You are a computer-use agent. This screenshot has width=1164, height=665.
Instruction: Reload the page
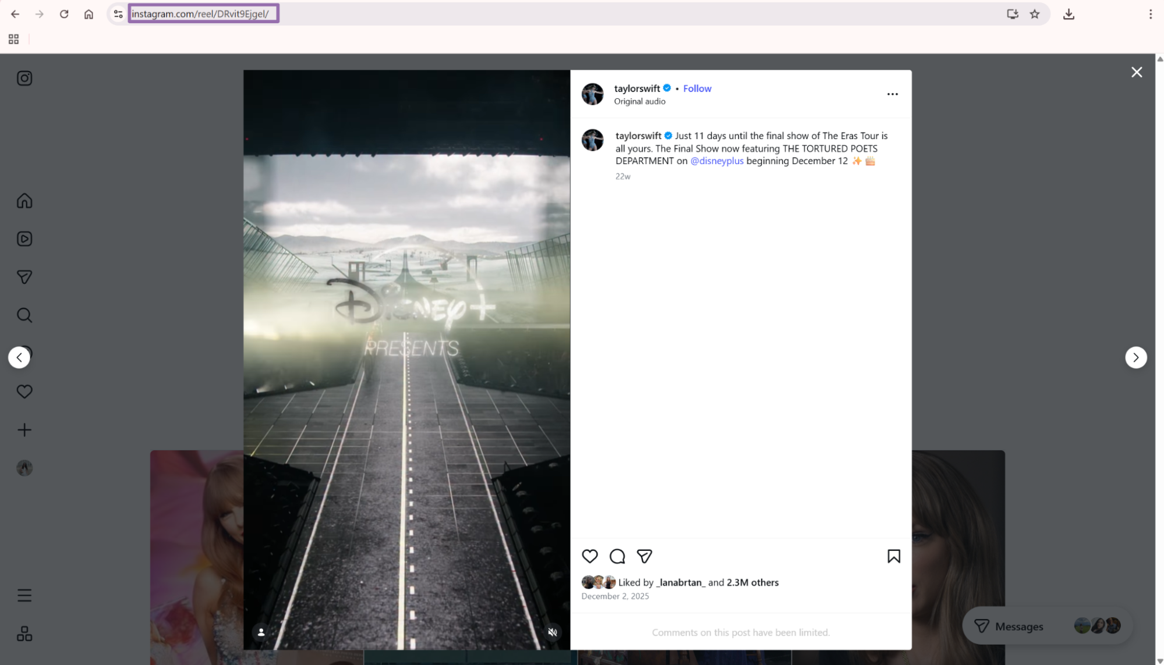click(x=64, y=14)
